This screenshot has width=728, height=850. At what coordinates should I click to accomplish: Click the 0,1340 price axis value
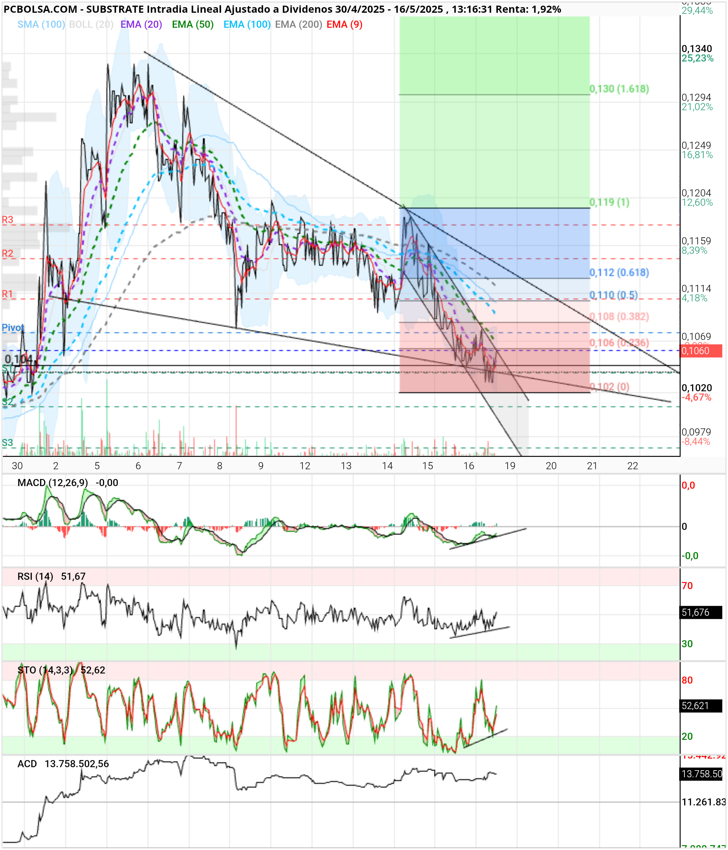697,48
